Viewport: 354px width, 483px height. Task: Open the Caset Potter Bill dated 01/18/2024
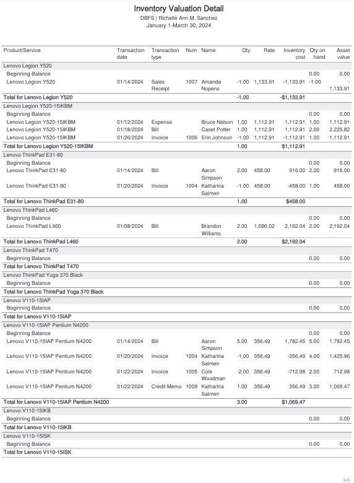coord(177,129)
